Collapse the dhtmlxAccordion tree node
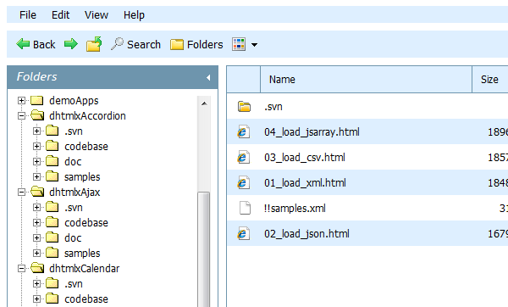The width and height of the screenshot is (508, 307). (x=21, y=116)
